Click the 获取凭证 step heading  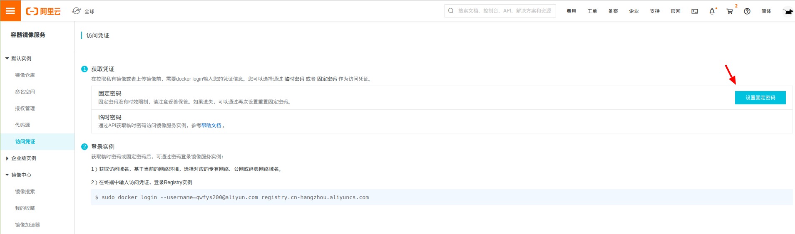103,69
